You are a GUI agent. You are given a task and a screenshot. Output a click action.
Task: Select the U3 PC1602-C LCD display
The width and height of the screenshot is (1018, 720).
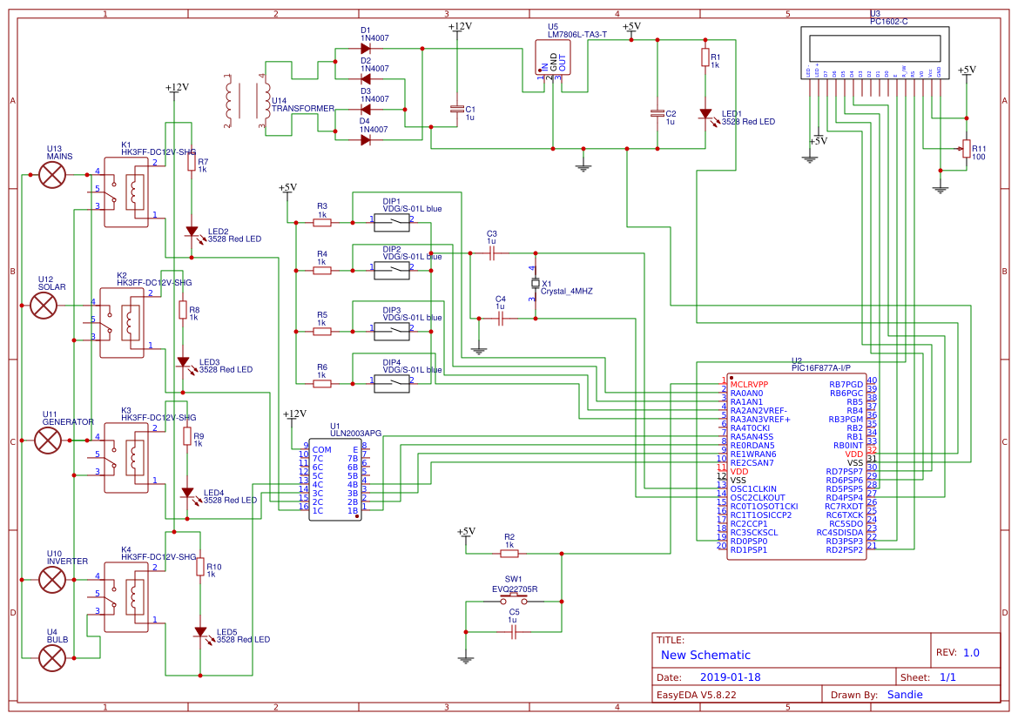tap(874, 53)
